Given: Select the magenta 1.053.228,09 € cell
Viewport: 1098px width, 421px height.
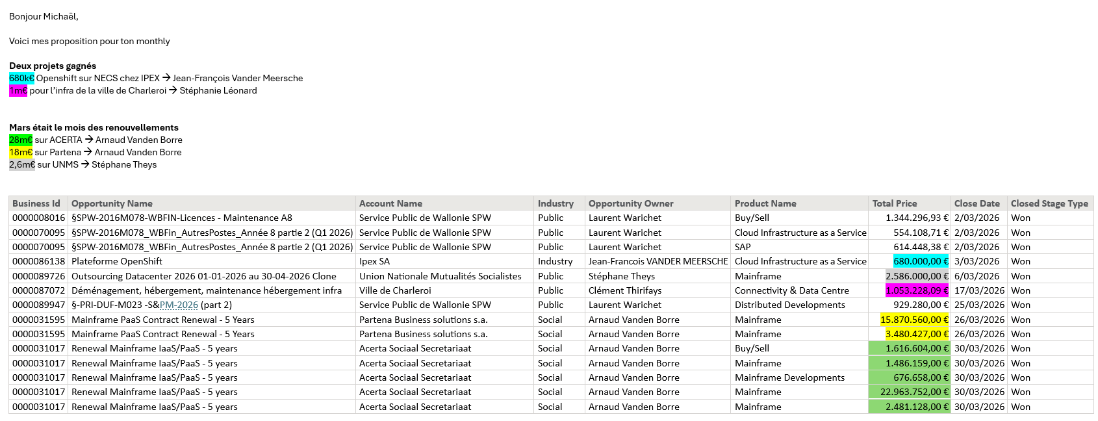Looking at the screenshot, I should (x=916, y=290).
